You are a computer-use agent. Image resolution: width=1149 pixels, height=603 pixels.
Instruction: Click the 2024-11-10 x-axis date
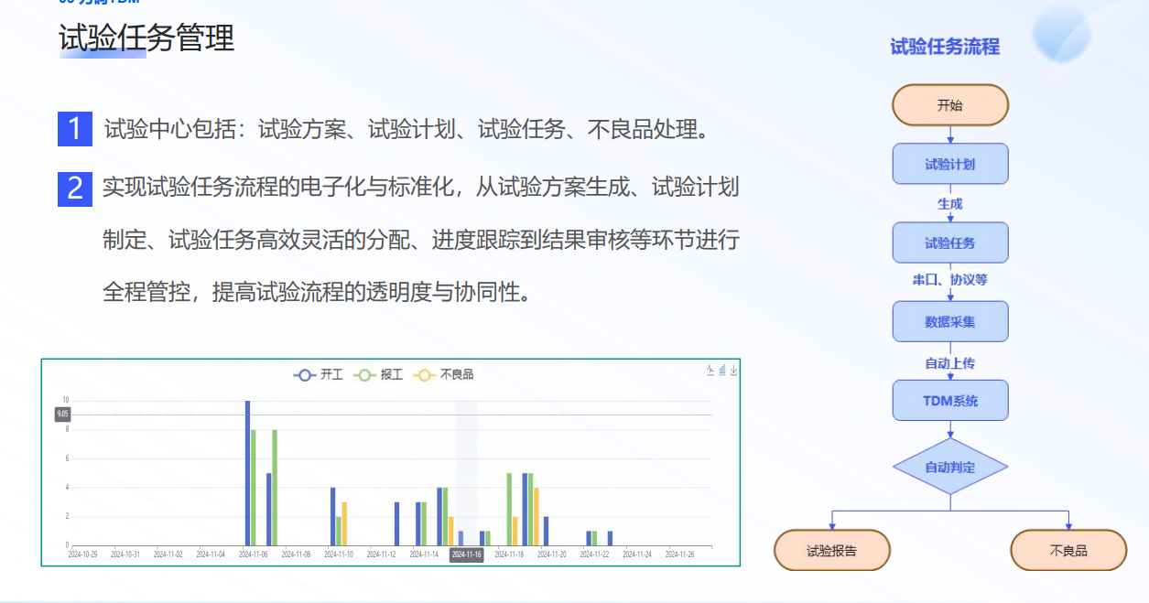[339, 555]
